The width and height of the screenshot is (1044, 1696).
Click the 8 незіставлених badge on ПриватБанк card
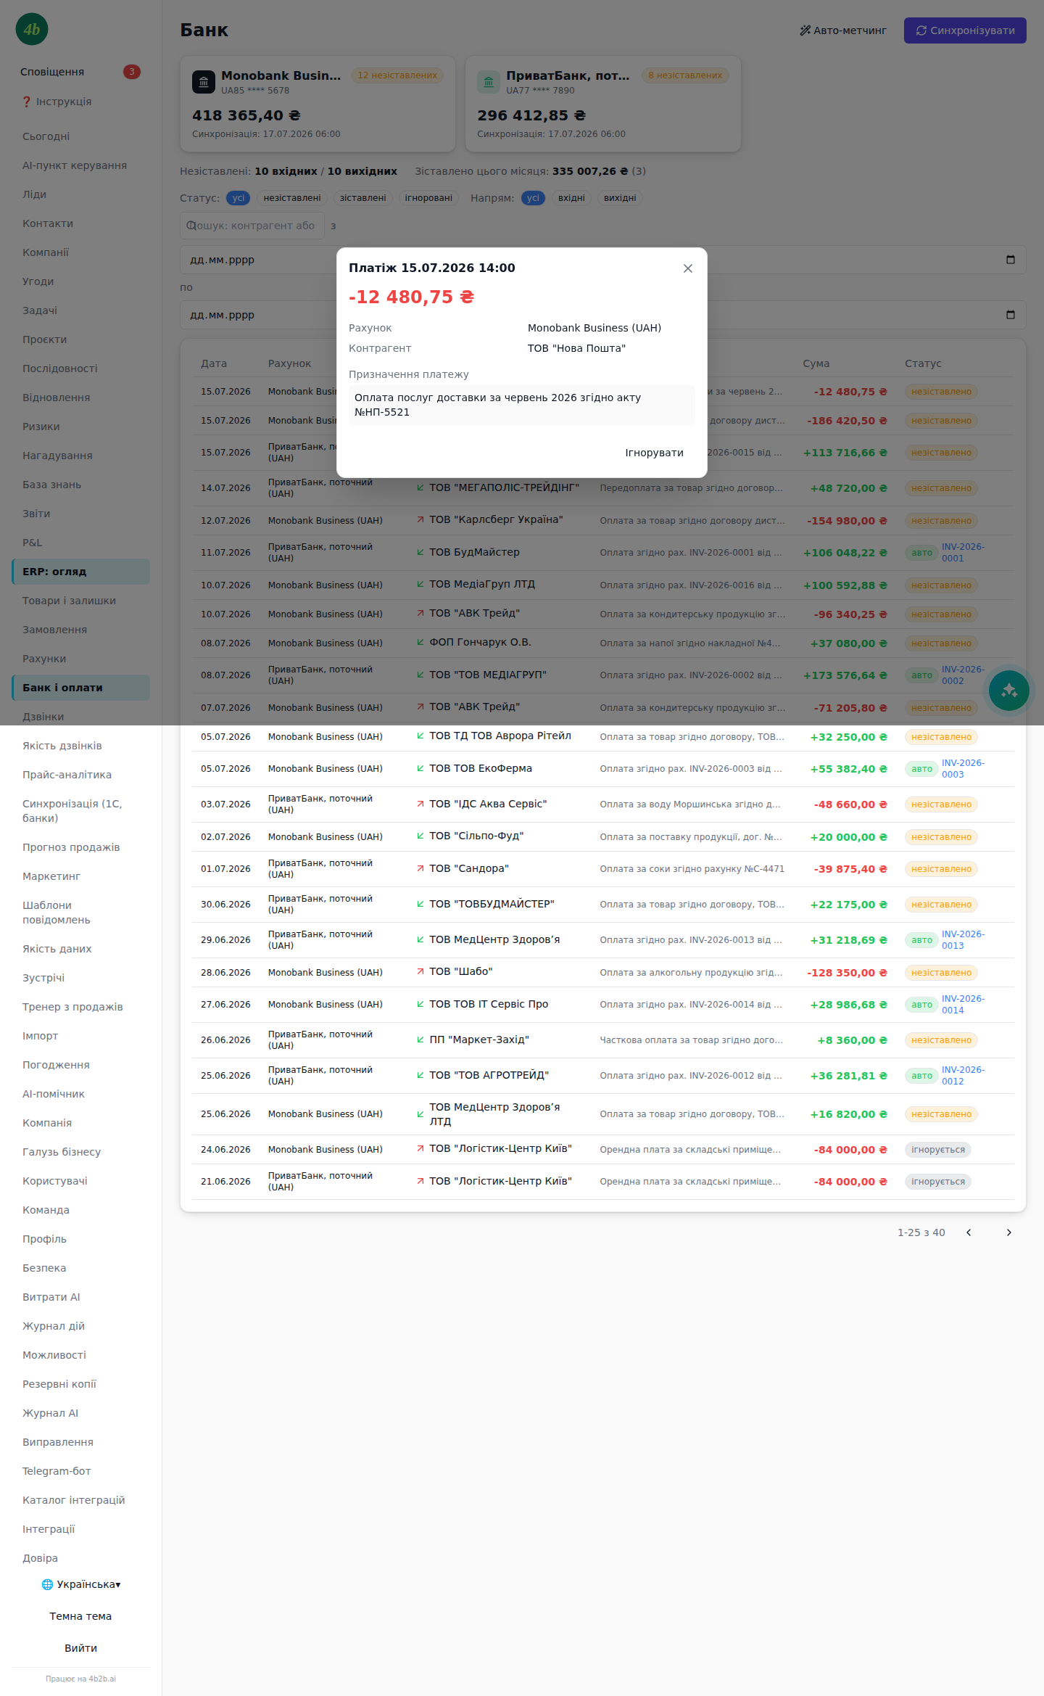click(x=685, y=75)
